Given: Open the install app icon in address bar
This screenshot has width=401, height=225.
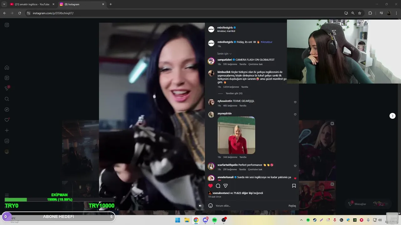Looking at the screenshot, I should coord(346,13).
